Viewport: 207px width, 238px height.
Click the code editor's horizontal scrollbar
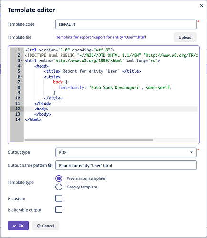[89, 140]
